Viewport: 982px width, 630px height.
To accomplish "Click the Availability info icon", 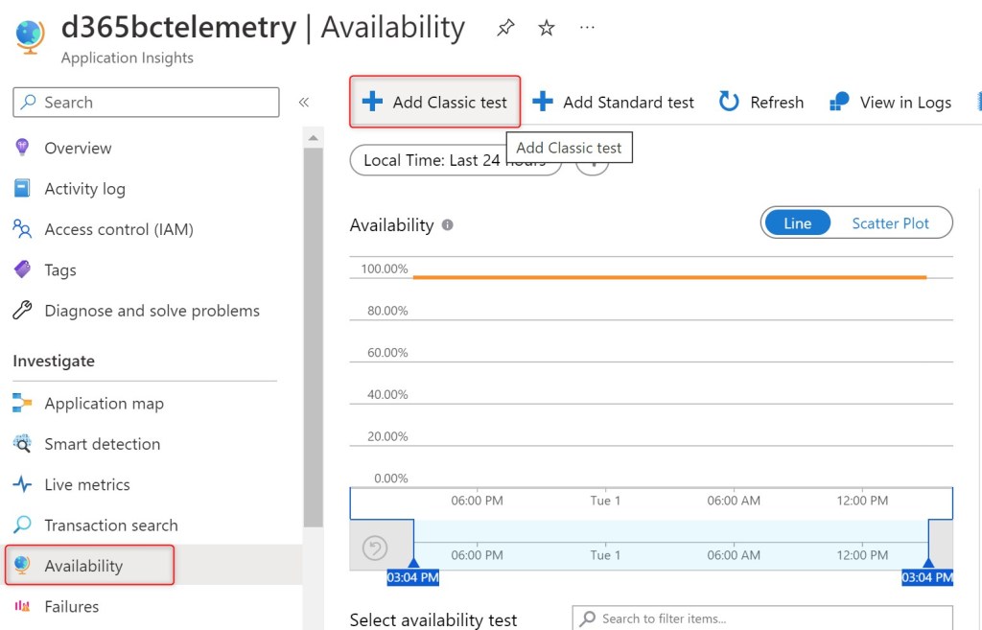I will 447,225.
